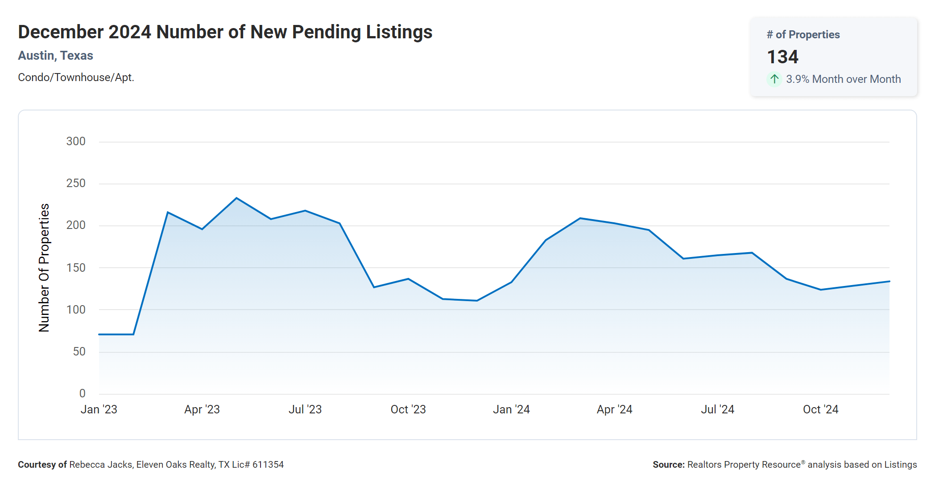Screen dimensions: 935x490
Task: Click the 'Number Of Properties' y-axis title
Action: [44, 268]
